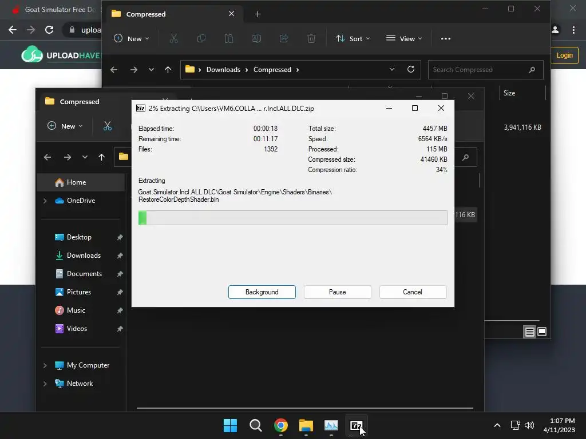Image resolution: width=586 pixels, height=439 pixels.
Task: Go back in the Chrome browser
Action: tap(13, 30)
